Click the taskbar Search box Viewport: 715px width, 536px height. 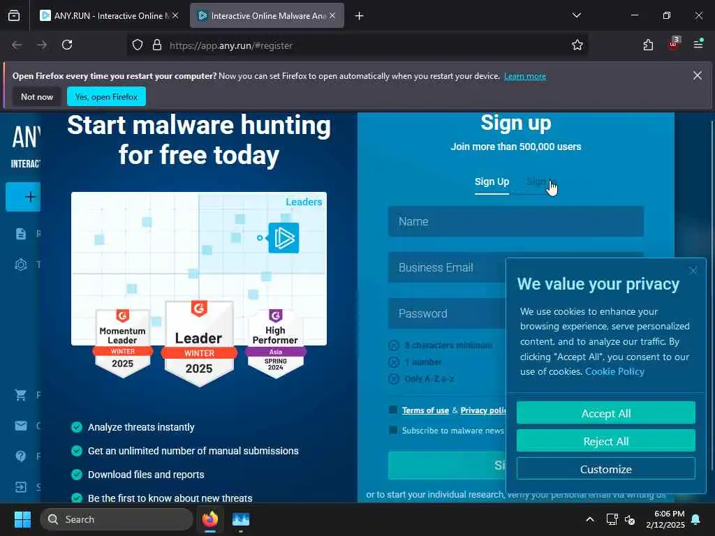[x=117, y=519]
